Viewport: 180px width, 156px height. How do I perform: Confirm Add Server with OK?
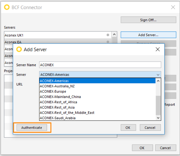(x=128, y=128)
